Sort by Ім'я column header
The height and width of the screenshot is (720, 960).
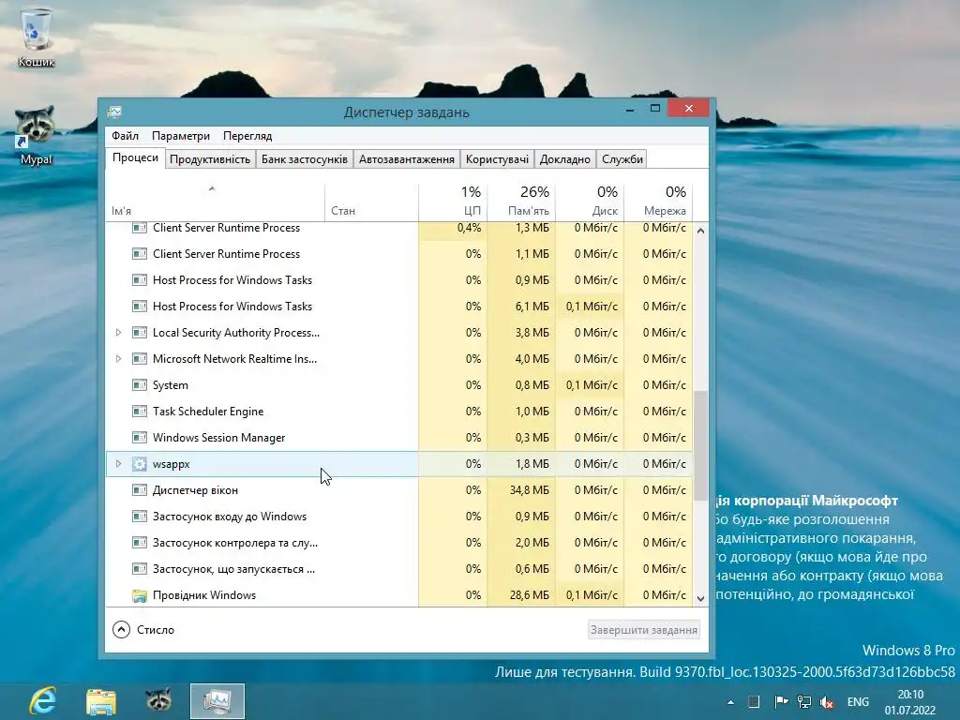(x=215, y=202)
